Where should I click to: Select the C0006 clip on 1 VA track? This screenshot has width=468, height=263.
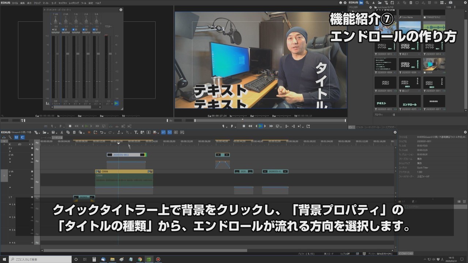click(124, 171)
